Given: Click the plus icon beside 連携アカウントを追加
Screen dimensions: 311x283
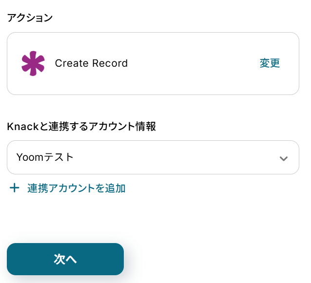Looking at the screenshot, I should 15,188.
